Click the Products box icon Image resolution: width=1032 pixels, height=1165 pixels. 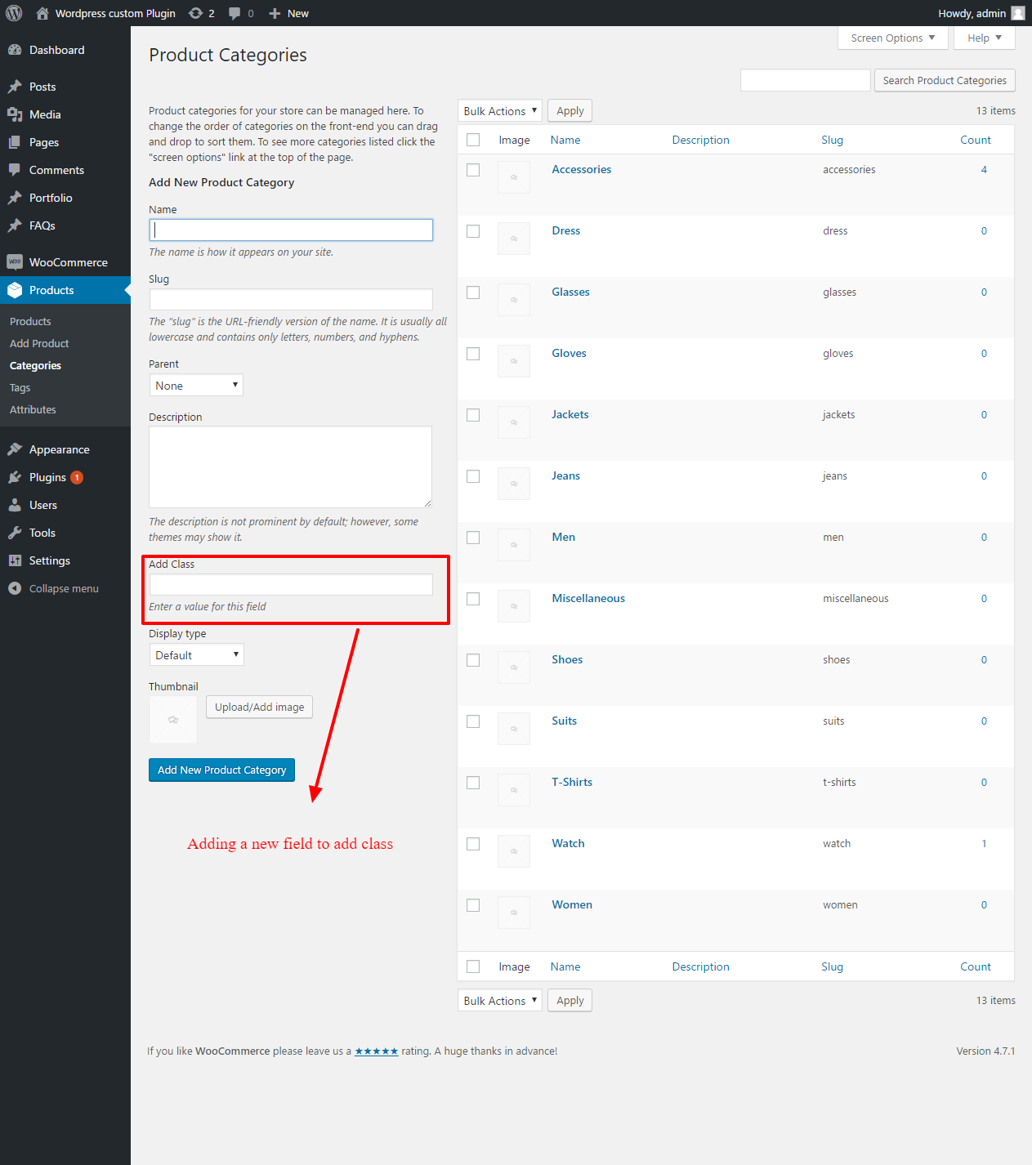15,290
